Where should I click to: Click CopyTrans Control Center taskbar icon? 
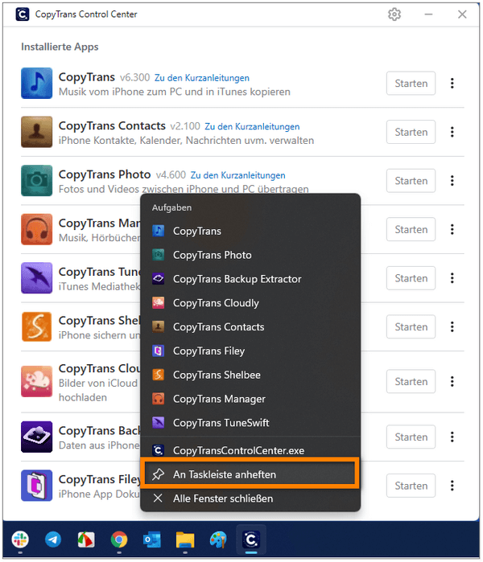251,539
